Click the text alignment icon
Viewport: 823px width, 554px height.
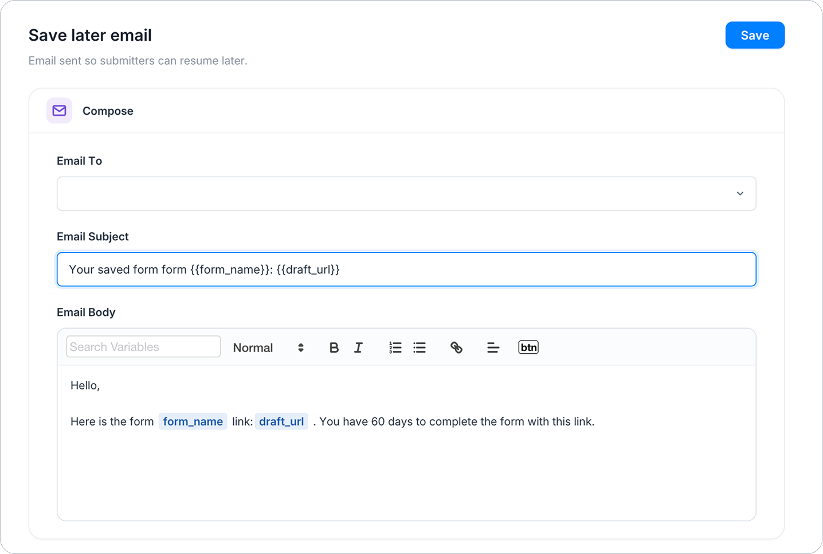click(493, 348)
